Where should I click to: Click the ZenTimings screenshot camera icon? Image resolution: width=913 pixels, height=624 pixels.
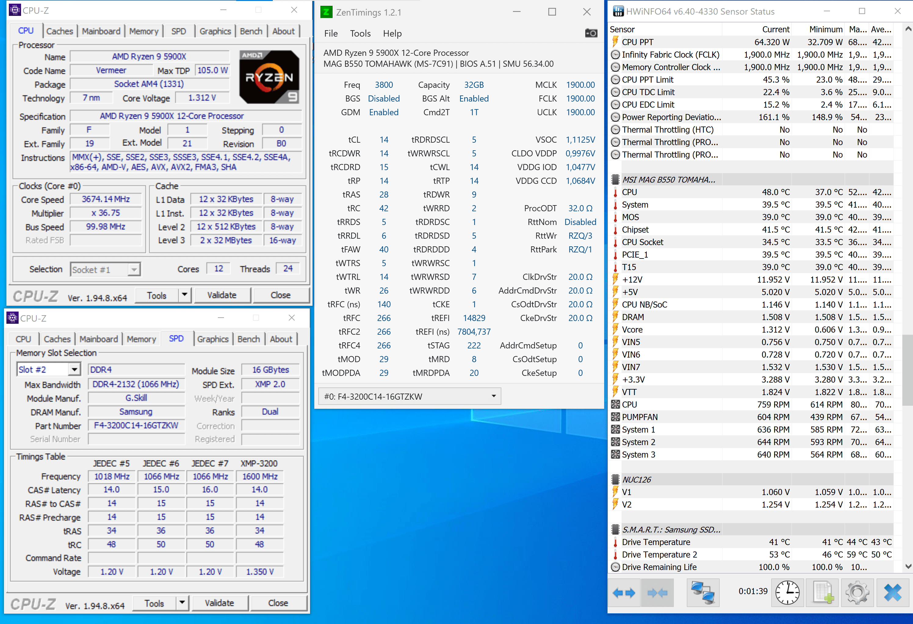pyautogui.click(x=591, y=33)
